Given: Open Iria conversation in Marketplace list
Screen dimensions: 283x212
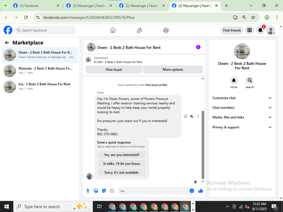Looking at the screenshot, I should pos(40,86).
